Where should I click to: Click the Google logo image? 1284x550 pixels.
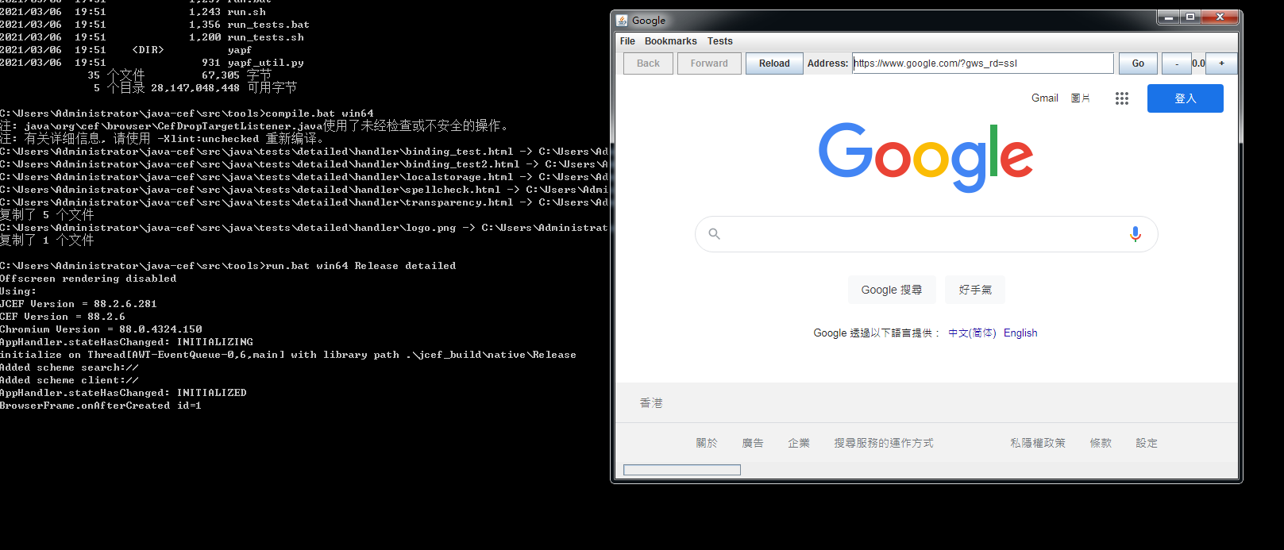[925, 157]
